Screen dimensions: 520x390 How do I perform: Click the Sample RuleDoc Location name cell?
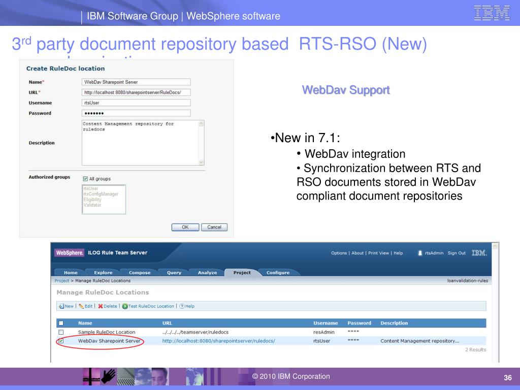click(x=107, y=332)
